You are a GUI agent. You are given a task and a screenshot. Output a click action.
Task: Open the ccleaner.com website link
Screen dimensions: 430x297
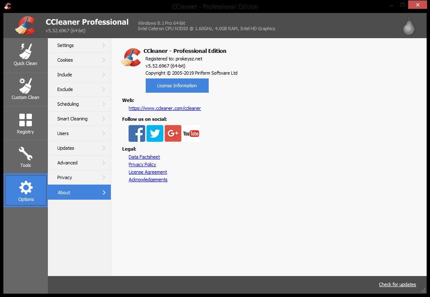coord(165,108)
